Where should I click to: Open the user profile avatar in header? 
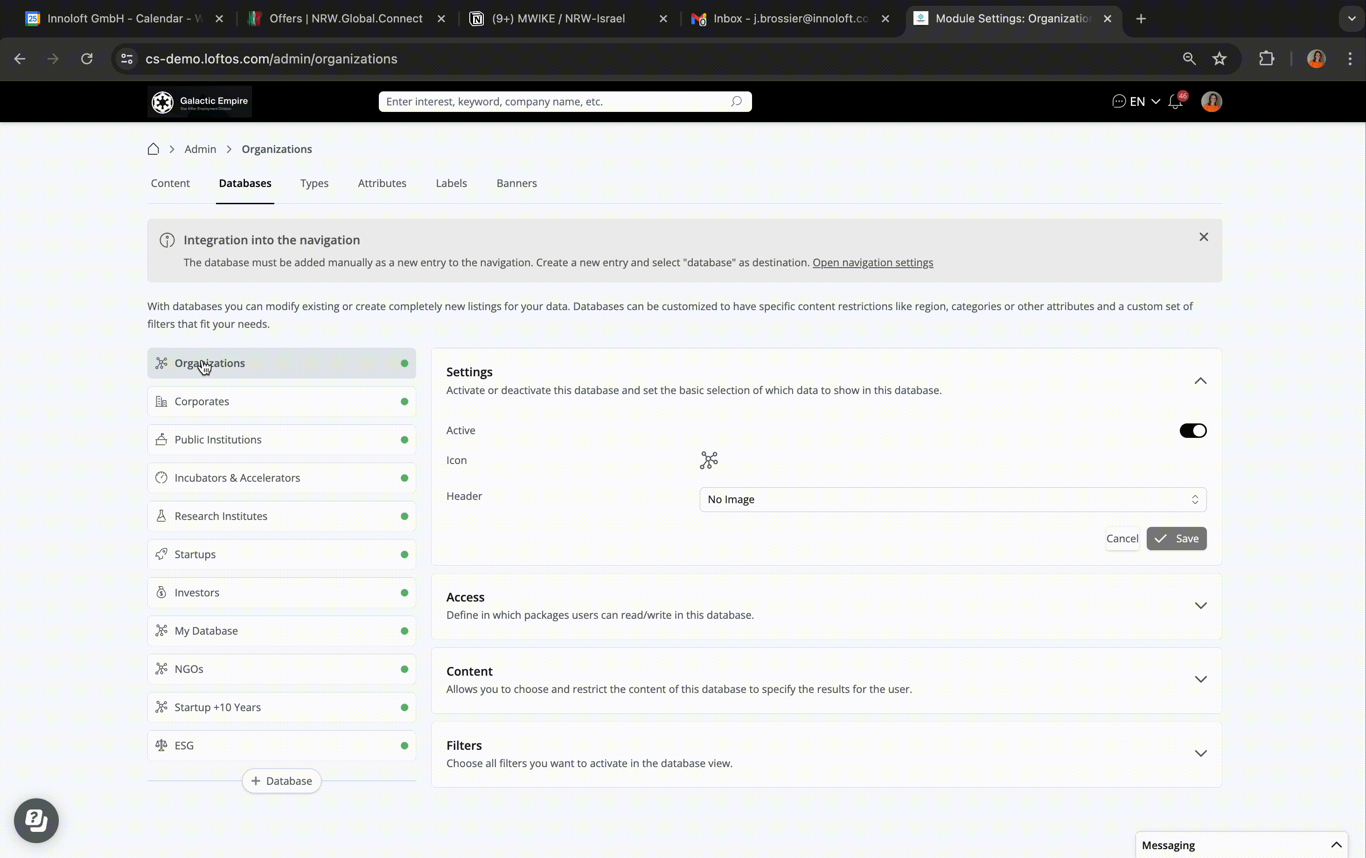pos(1211,102)
